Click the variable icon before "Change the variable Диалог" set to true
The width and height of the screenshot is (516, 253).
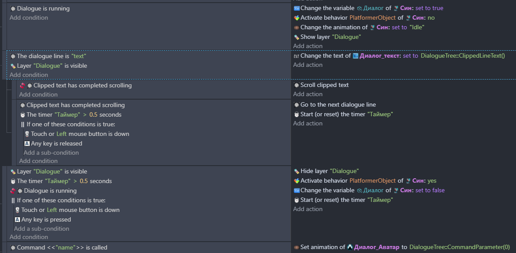point(297,8)
